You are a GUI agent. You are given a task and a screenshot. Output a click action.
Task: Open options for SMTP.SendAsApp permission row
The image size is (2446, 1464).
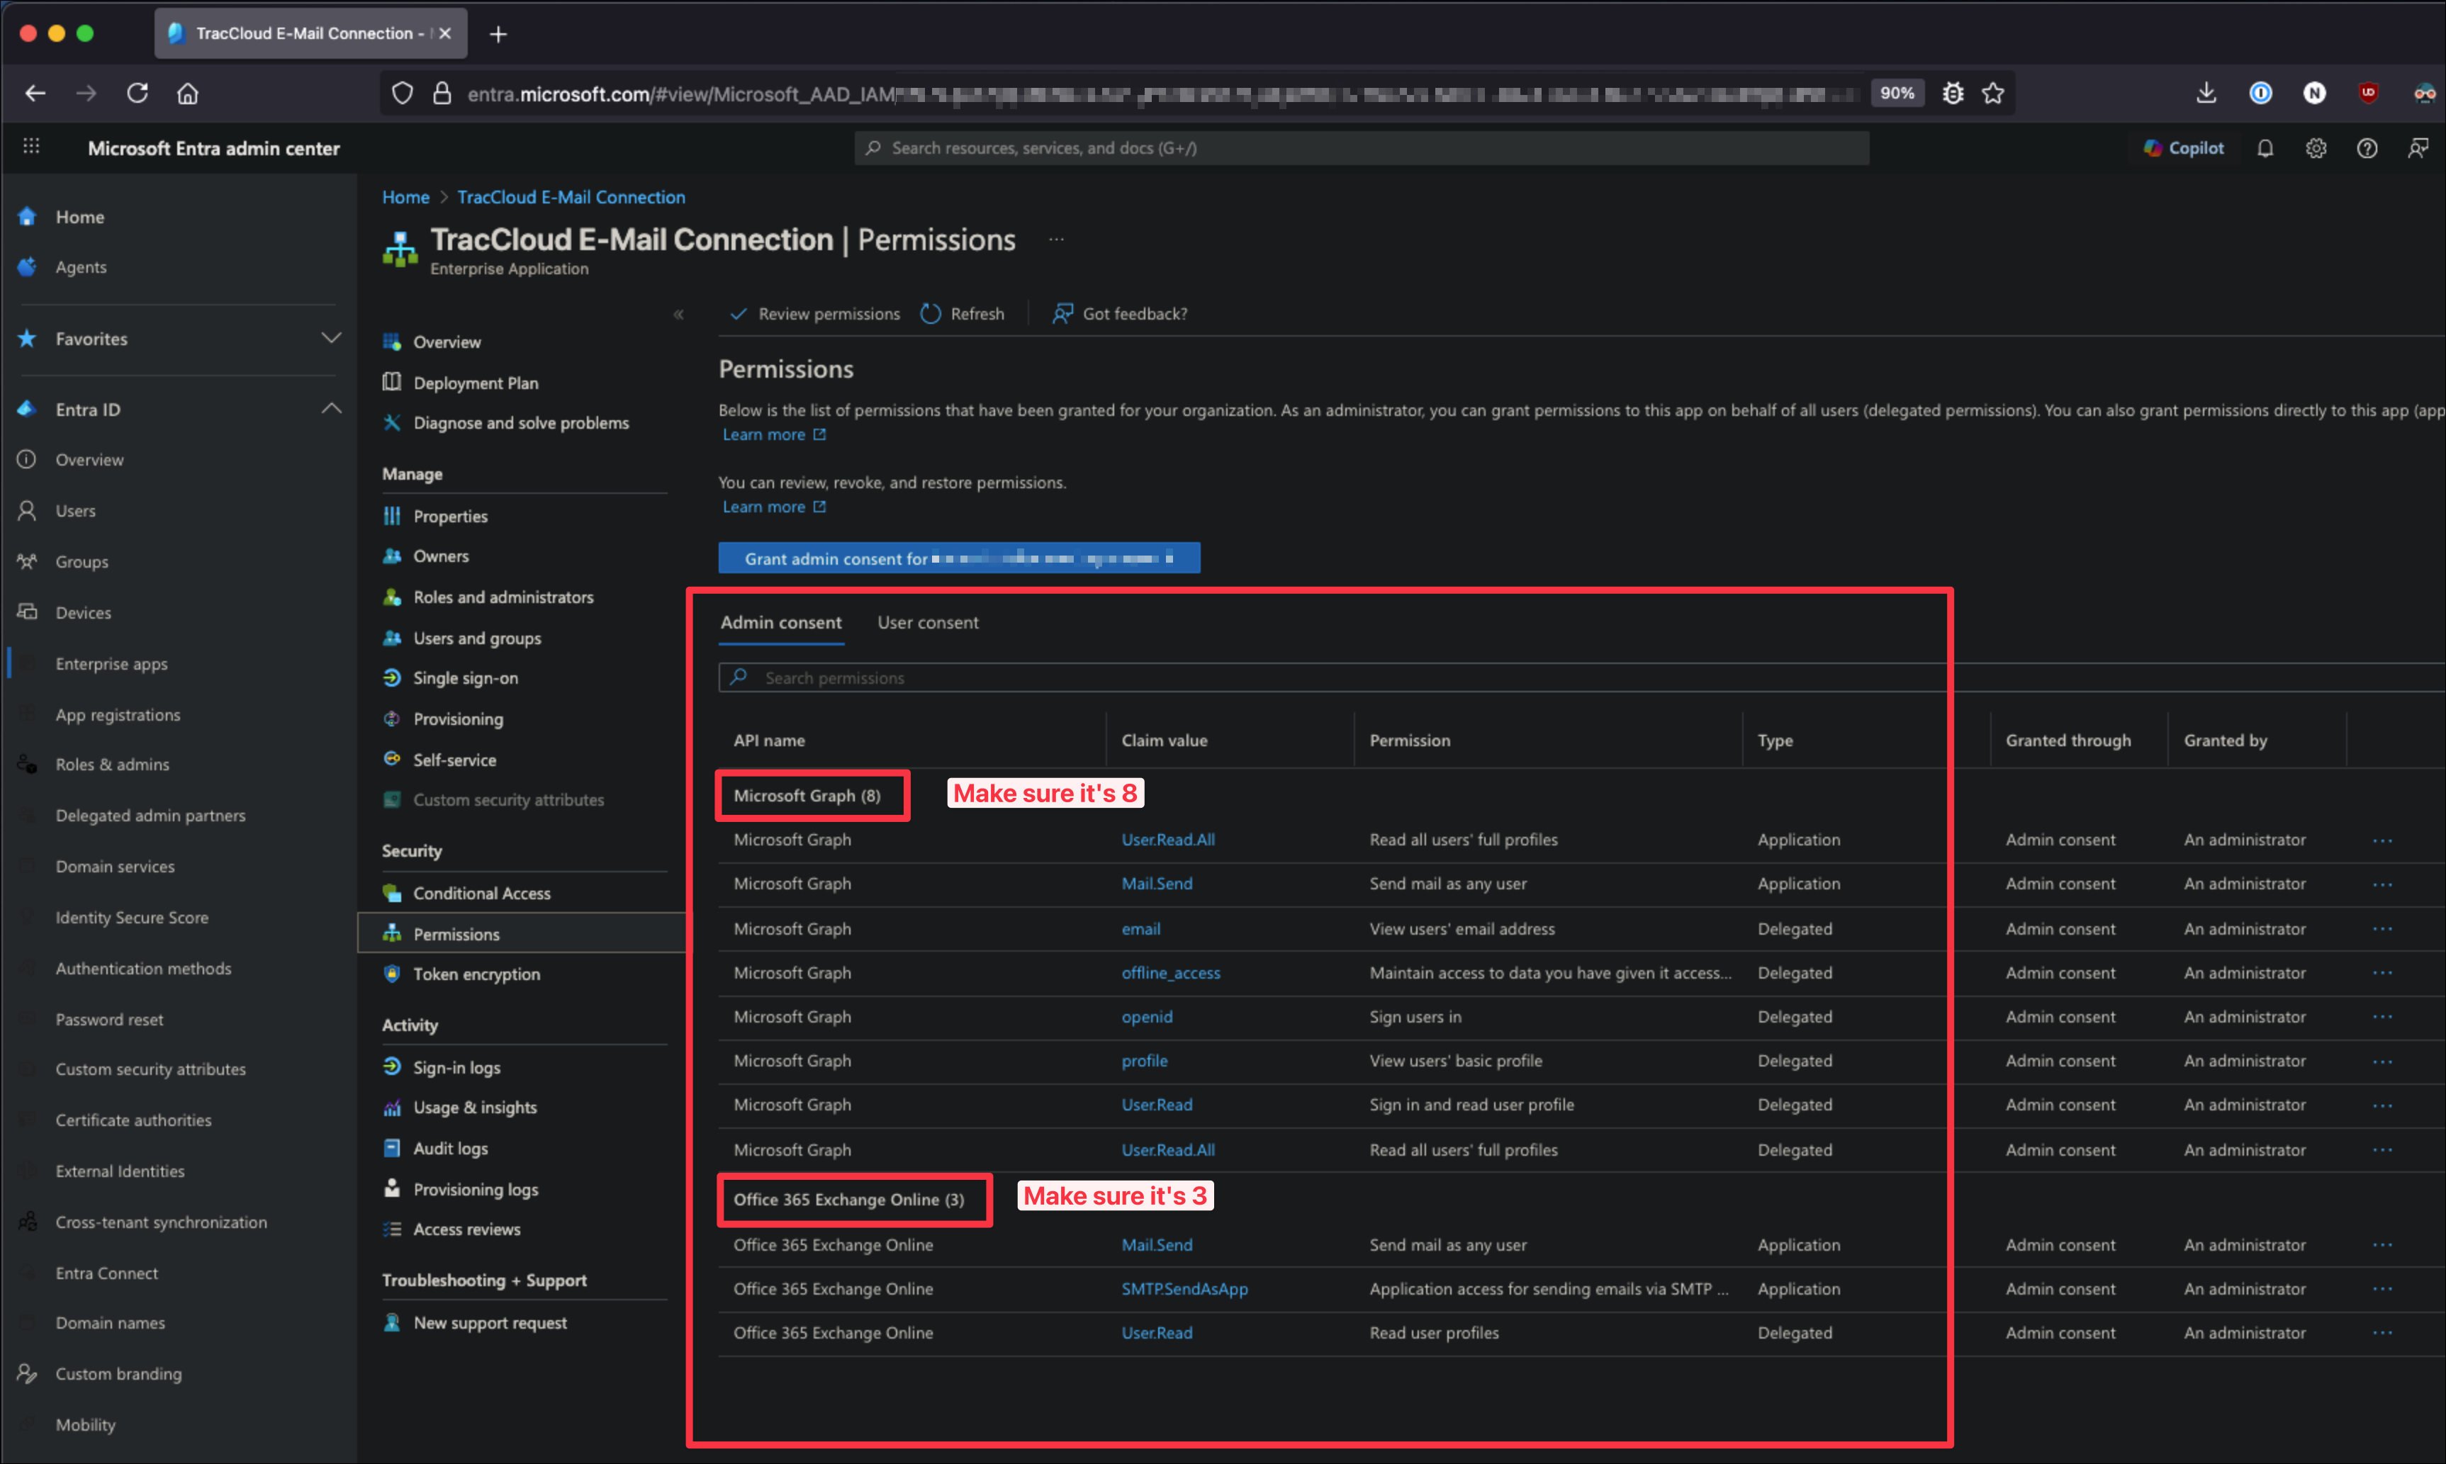click(2382, 1290)
